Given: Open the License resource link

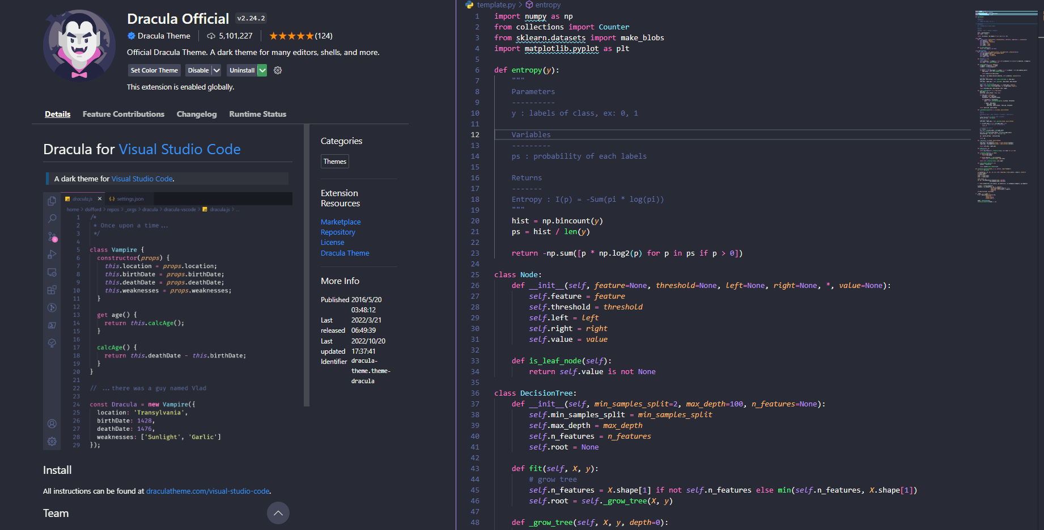Looking at the screenshot, I should 332,242.
